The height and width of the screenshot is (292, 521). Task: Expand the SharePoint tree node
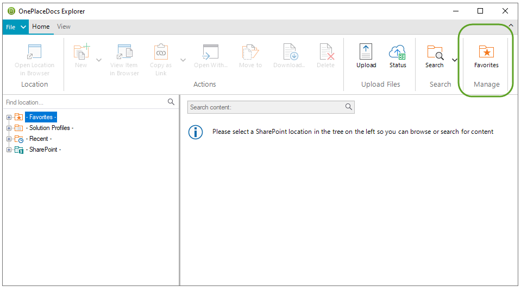pos(9,150)
